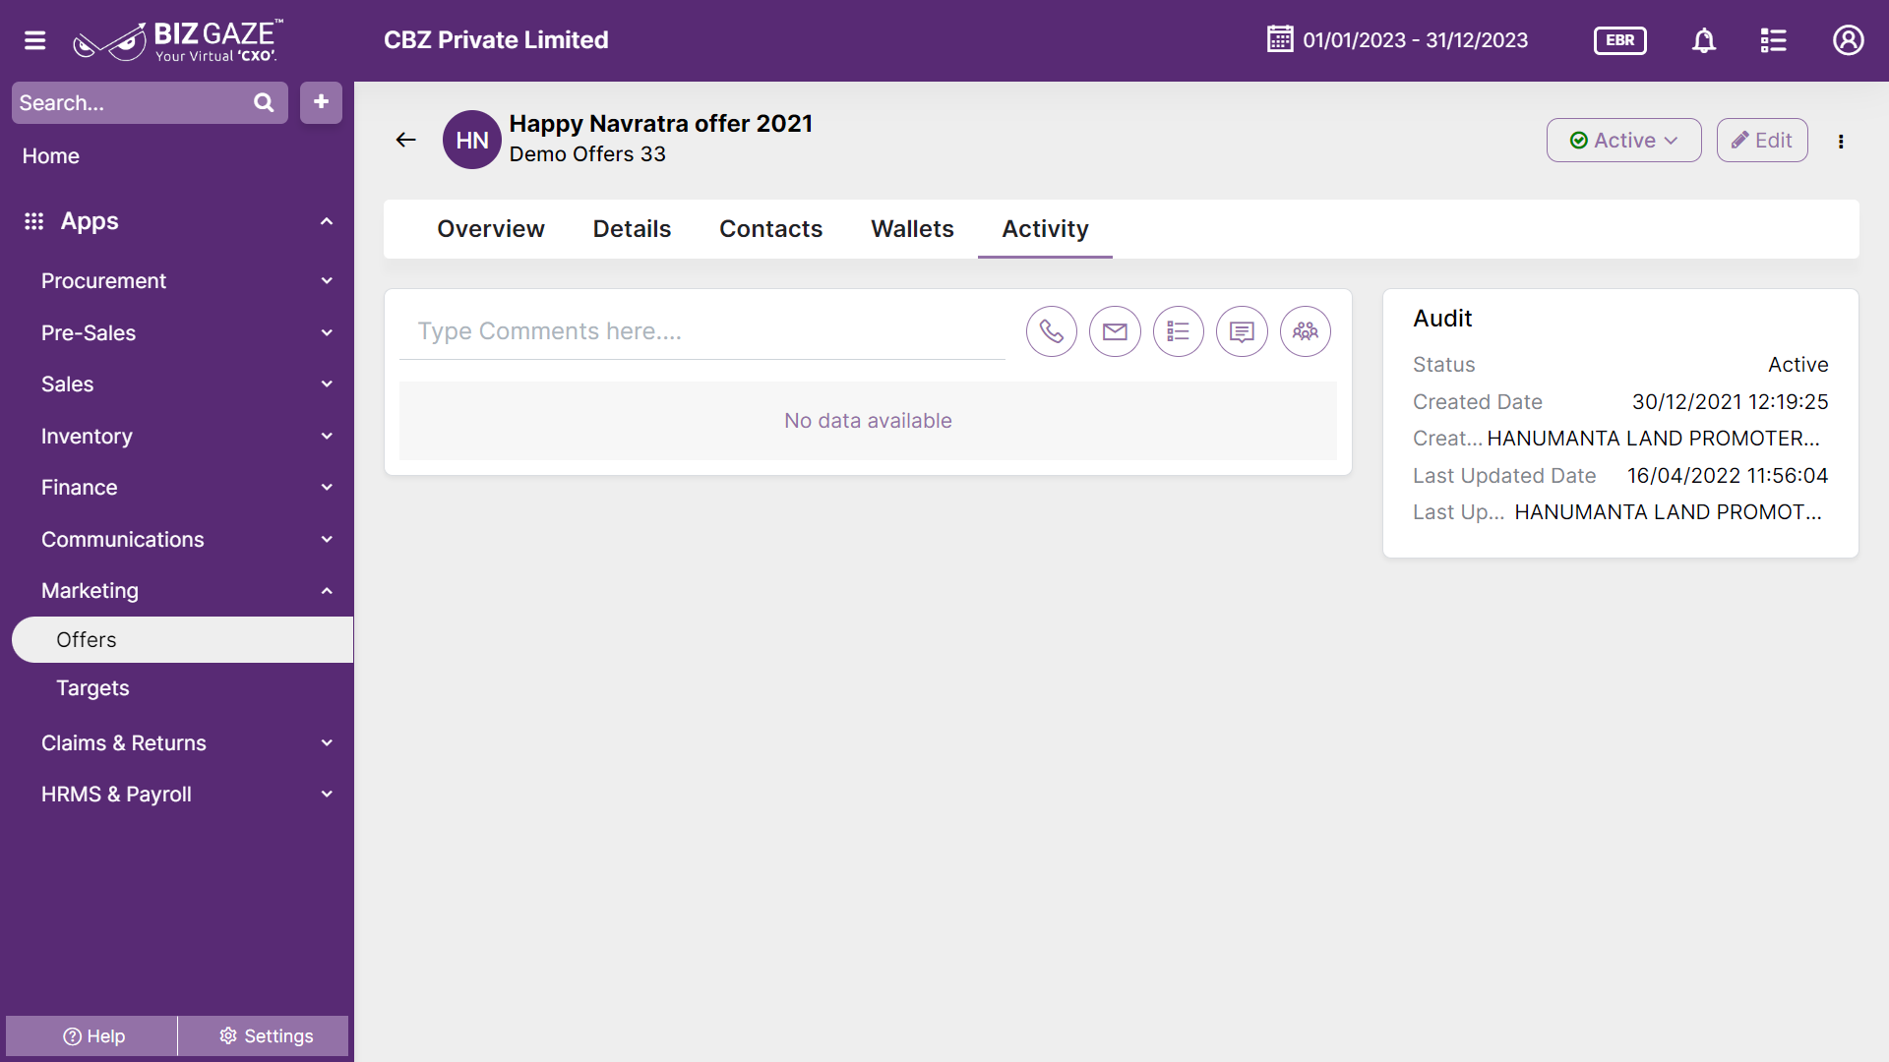
Task: Click the Happy Navratra offer 2021 title
Action: click(x=661, y=124)
